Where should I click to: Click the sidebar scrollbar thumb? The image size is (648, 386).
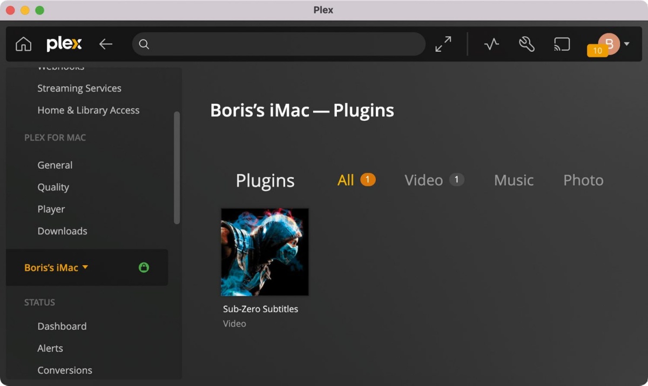pyautogui.click(x=177, y=168)
